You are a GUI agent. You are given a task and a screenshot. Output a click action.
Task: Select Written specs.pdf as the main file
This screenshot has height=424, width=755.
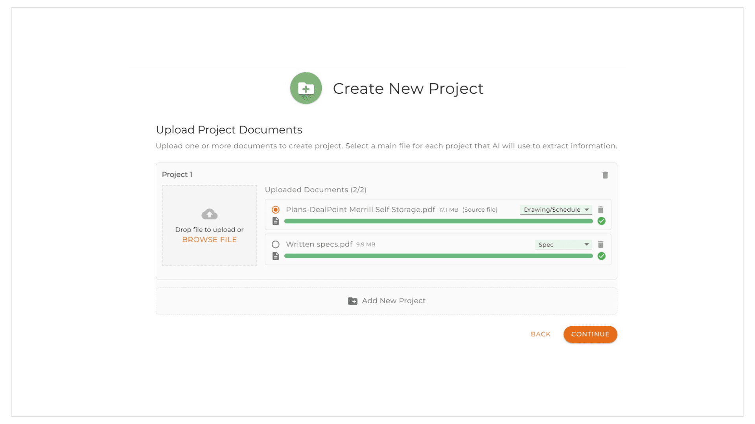(x=276, y=244)
